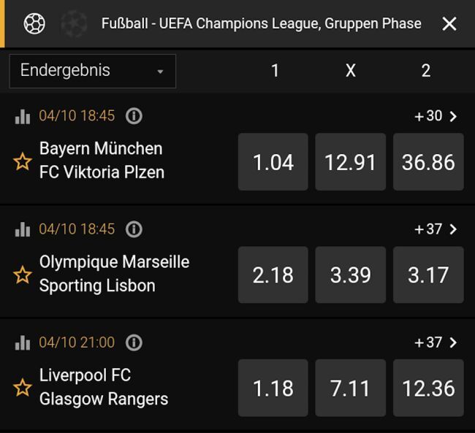Show info for Bayern München match
This screenshot has width=475, height=433.
[134, 116]
